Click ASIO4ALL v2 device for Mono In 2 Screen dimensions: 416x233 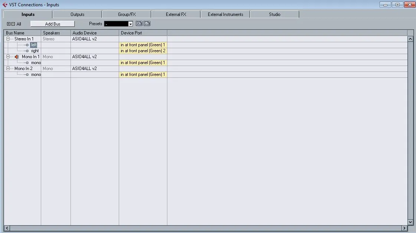pyautogui.click(x=85, y=69)
